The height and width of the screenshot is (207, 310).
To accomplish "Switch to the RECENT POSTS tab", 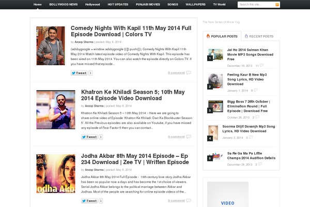I will pyautogui.click(x=259, y=36).
